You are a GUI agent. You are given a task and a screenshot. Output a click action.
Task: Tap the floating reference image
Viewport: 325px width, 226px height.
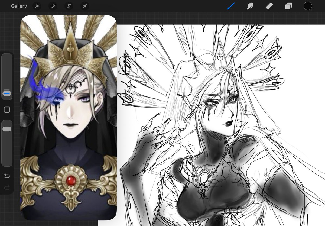click(x=69, y=118)
